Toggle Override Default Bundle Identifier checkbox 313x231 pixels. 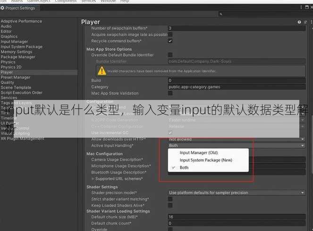(x=170, y=55)
